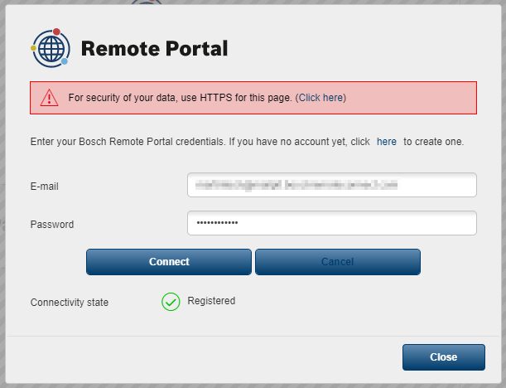This screenshot has width=506, height=388.
Task: Open the HTTPS 'Click here' link
Action: pyautogui.click(x=320, y=98)
